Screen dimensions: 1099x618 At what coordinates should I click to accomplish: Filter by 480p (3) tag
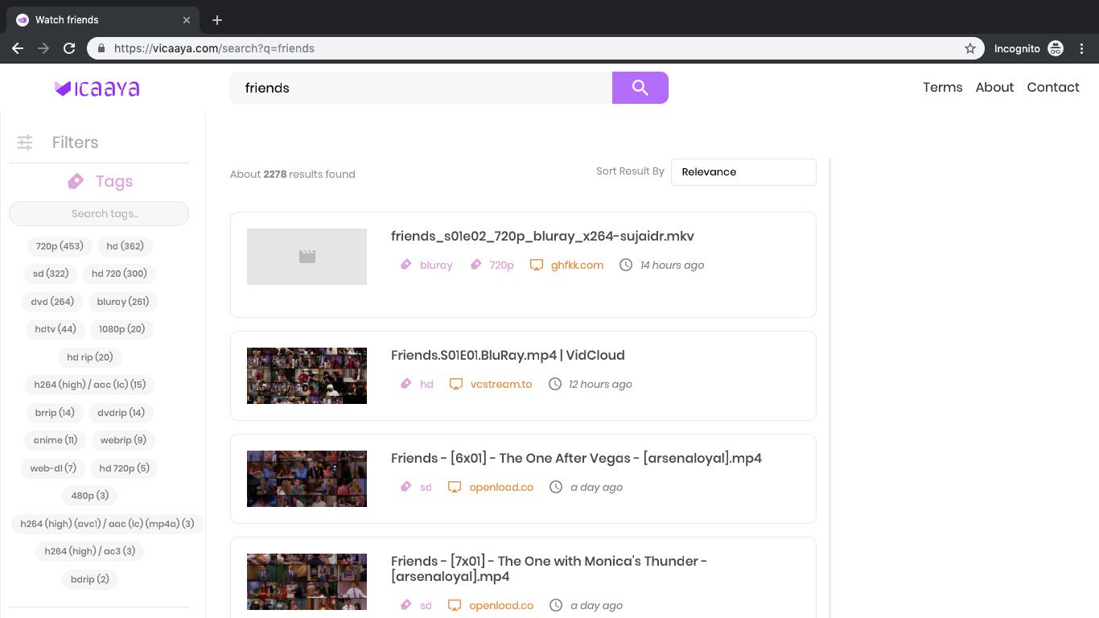(x=89, y=496)
